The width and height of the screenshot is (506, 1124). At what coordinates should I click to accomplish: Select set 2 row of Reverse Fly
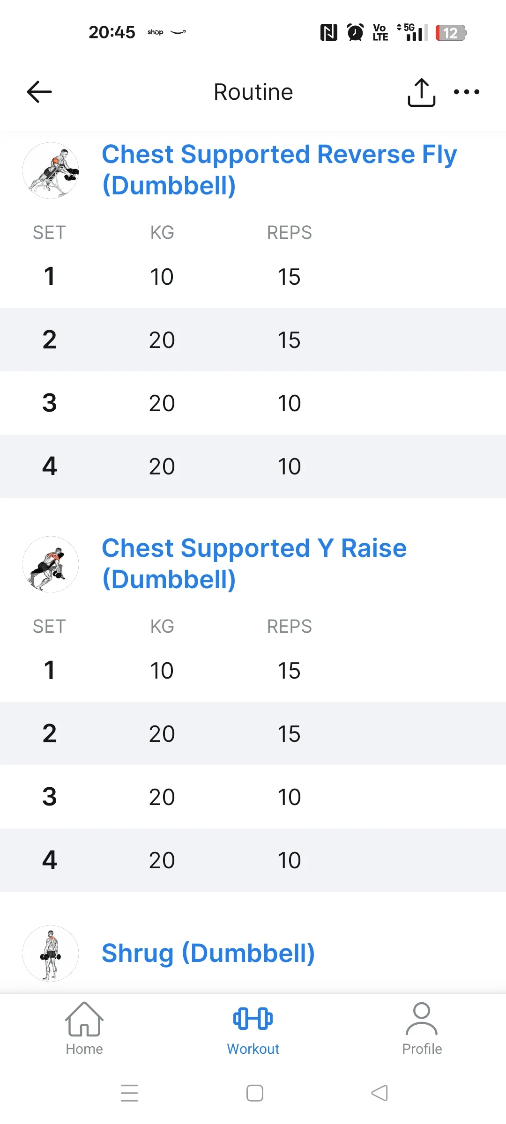pos(253,340)
